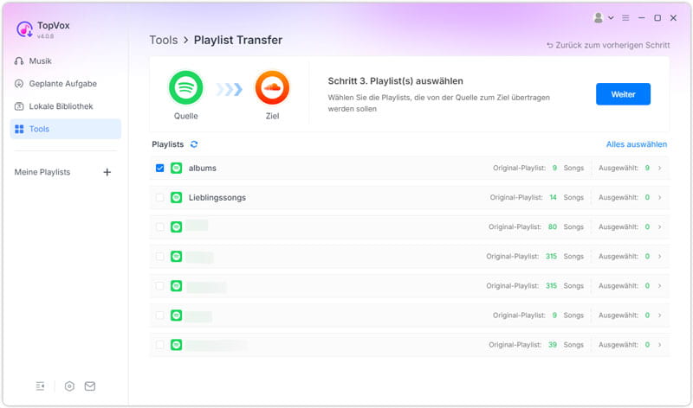
Task: Click the Spotify source icon
Action: tap(186, 87)
